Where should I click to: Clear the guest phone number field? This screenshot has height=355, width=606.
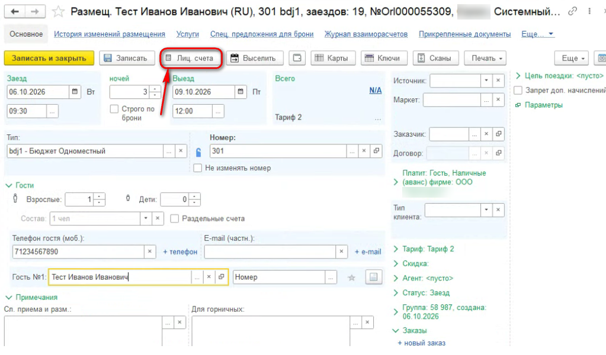[x=150, y=251]
